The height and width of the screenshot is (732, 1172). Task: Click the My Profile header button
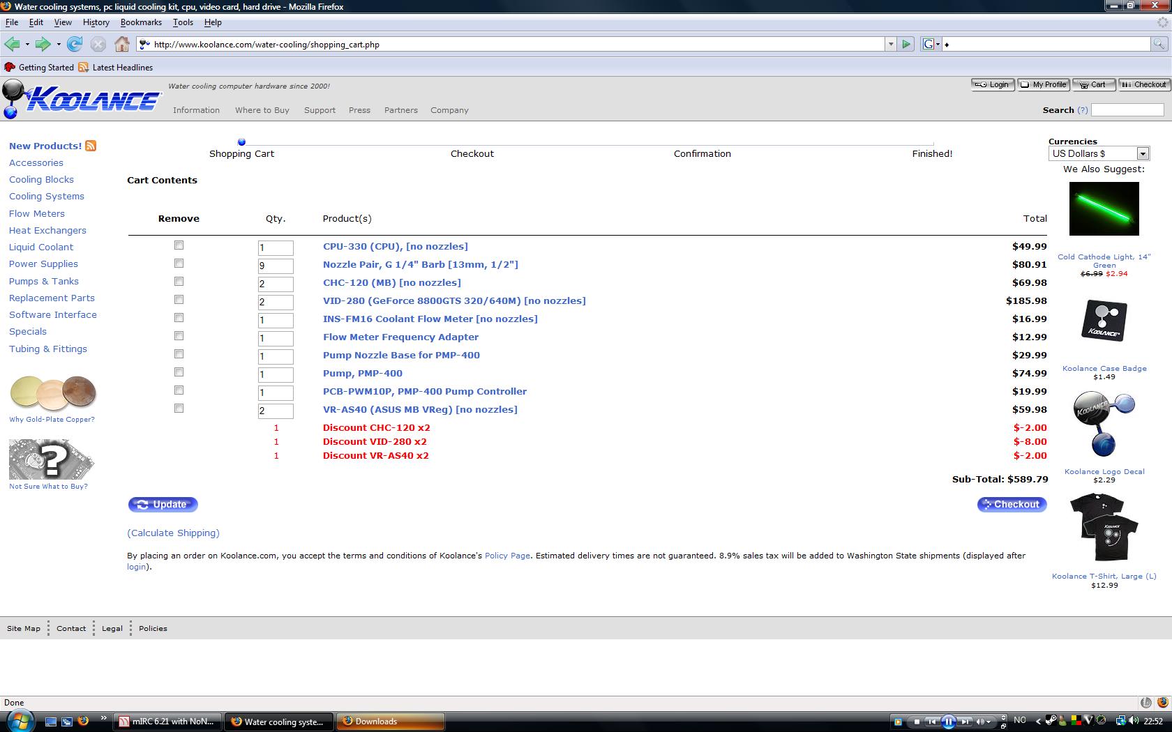tap(1043, 84)
